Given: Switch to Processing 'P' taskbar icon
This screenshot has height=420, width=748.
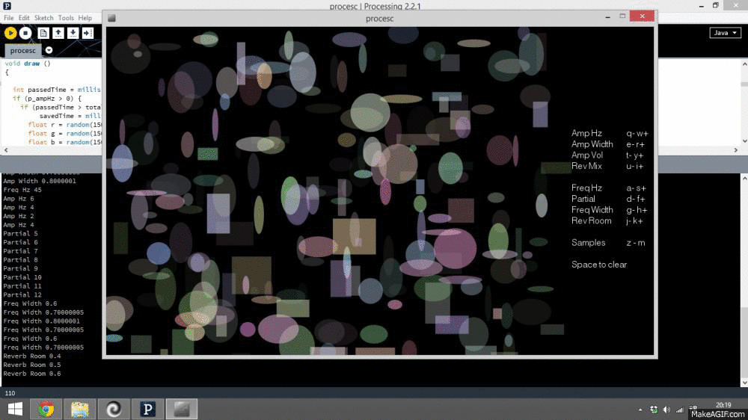Looking at the screenshot, I should (x=147, y=409).
